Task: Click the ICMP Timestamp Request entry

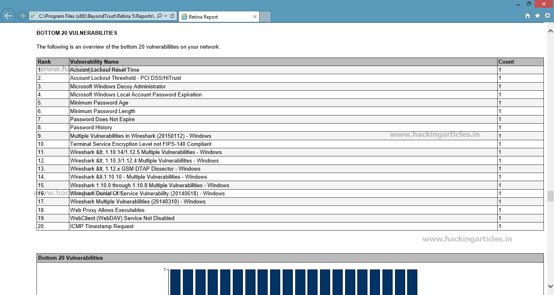Action: coord(102,226)
